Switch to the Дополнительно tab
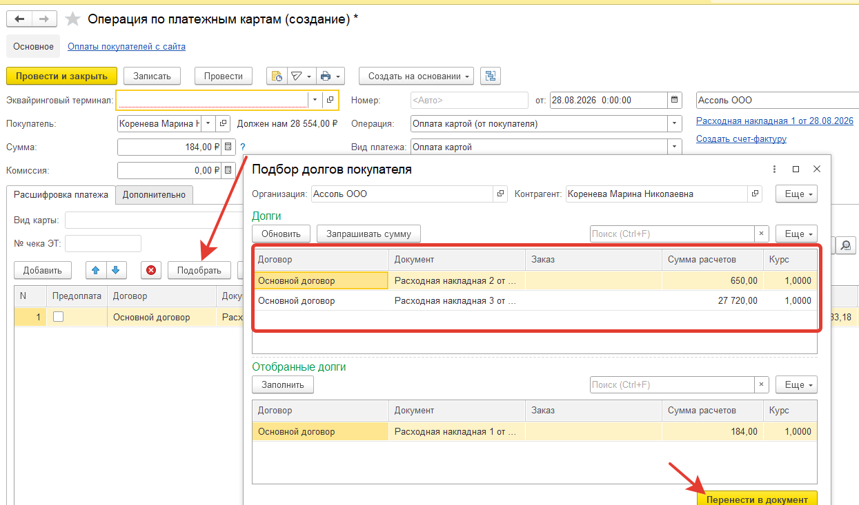859x505 pixels. coord(154,194)
